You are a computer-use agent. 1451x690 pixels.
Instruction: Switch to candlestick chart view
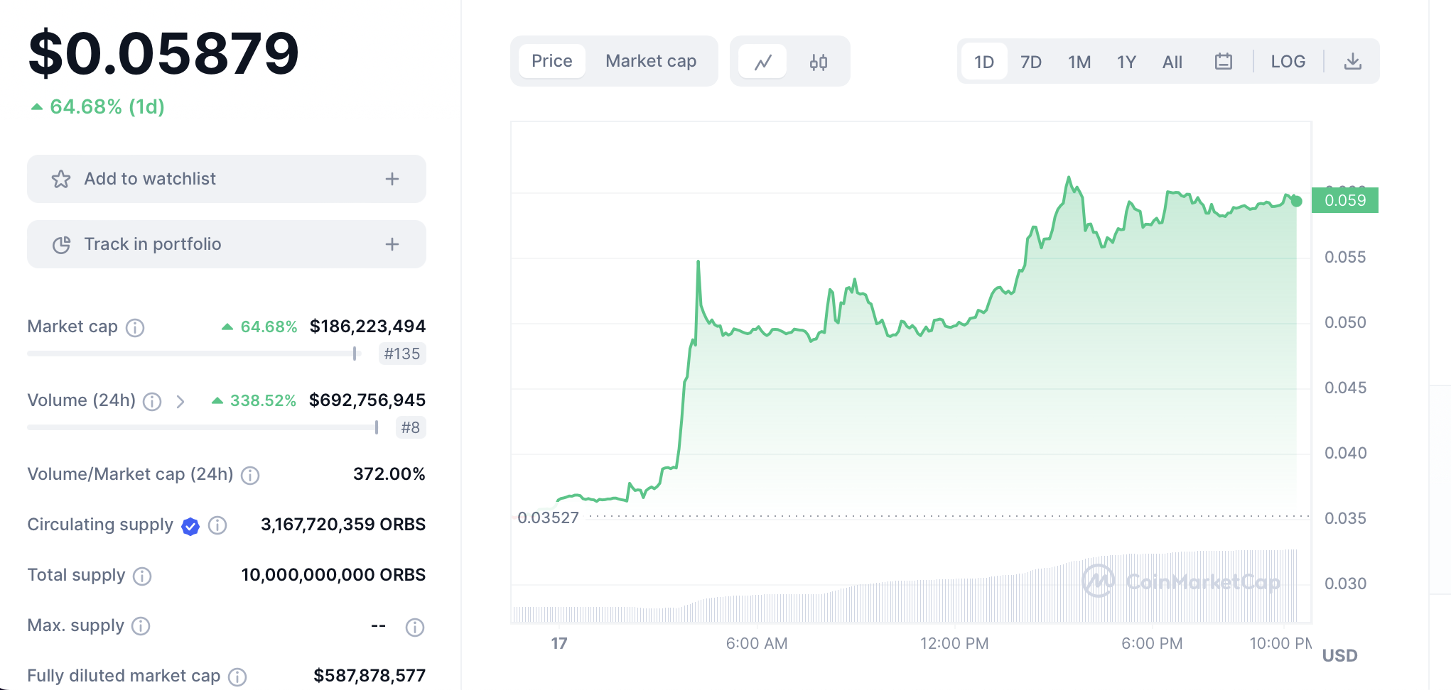(818, 62)
